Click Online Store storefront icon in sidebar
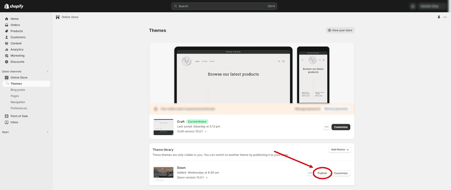 pos(7,78)
